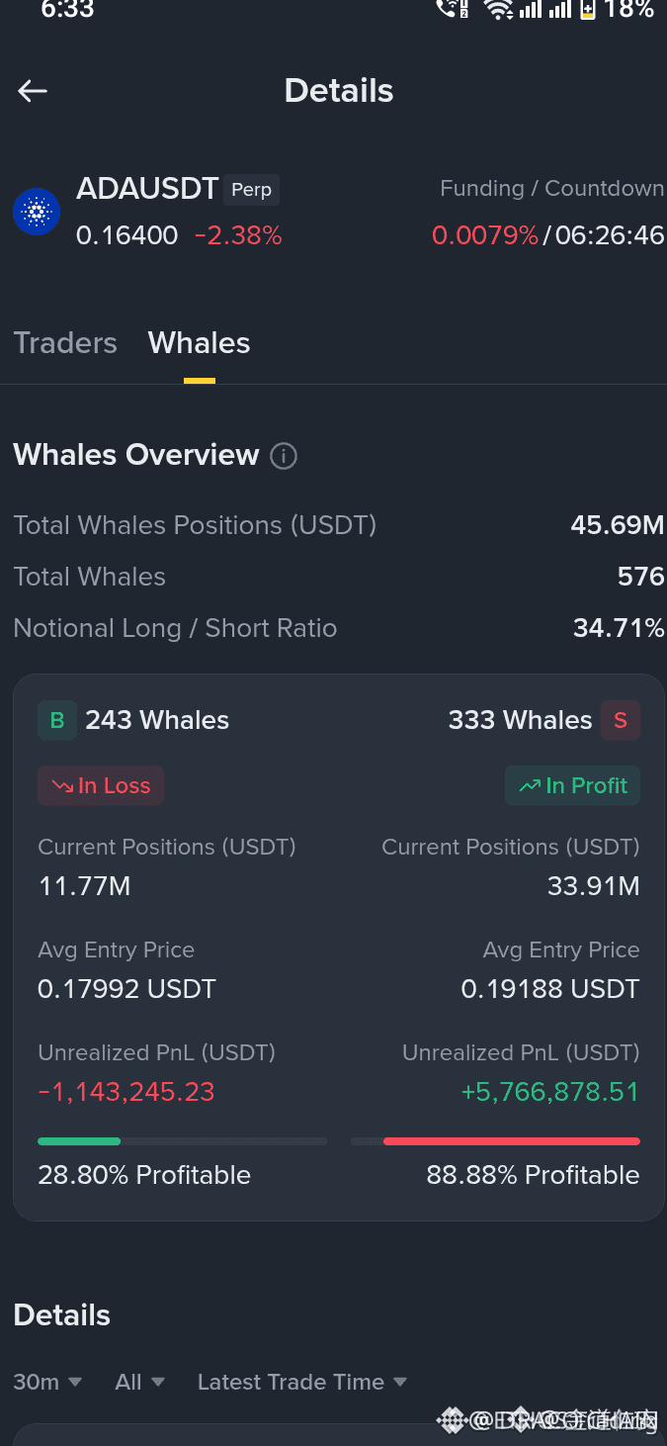Open the 30m timeframe dropdown

pos(47,1382)
